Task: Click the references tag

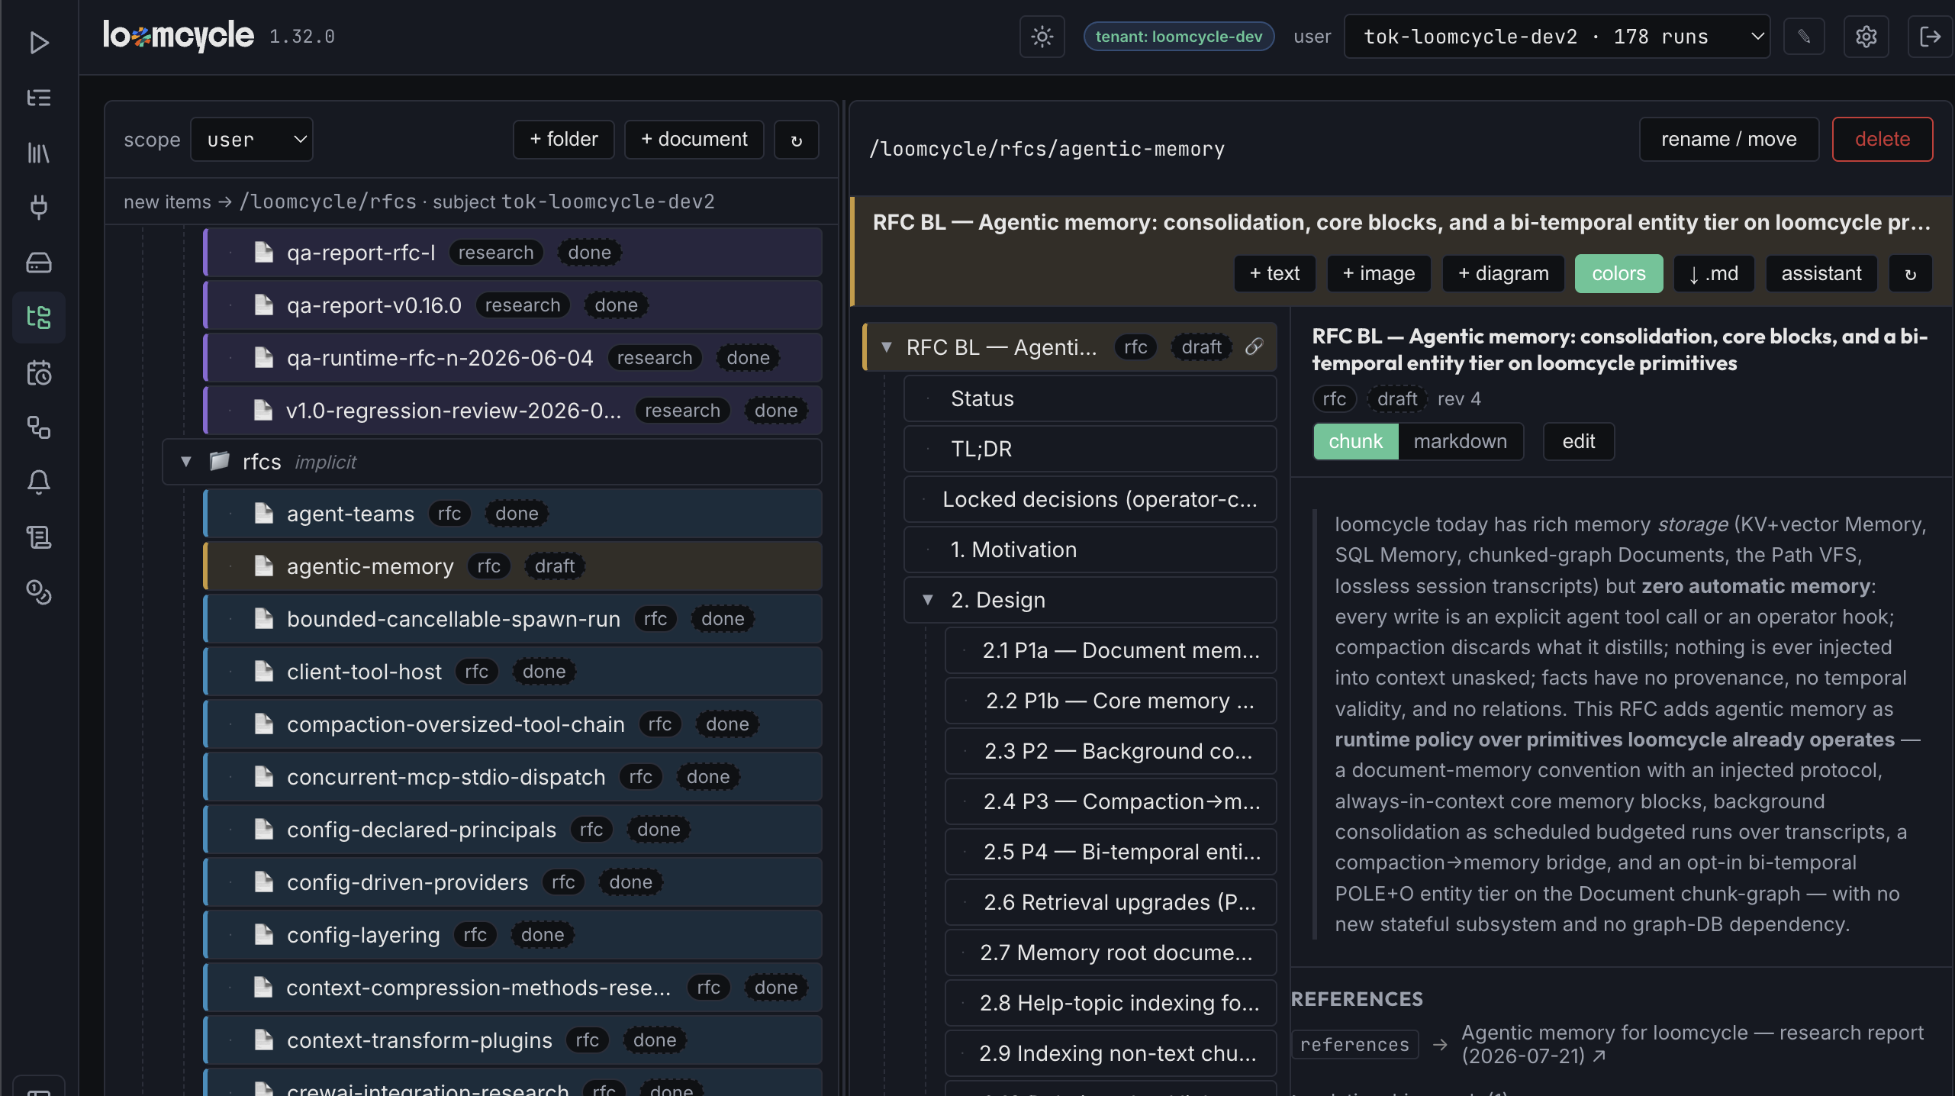Action: click(1354, 1044)
